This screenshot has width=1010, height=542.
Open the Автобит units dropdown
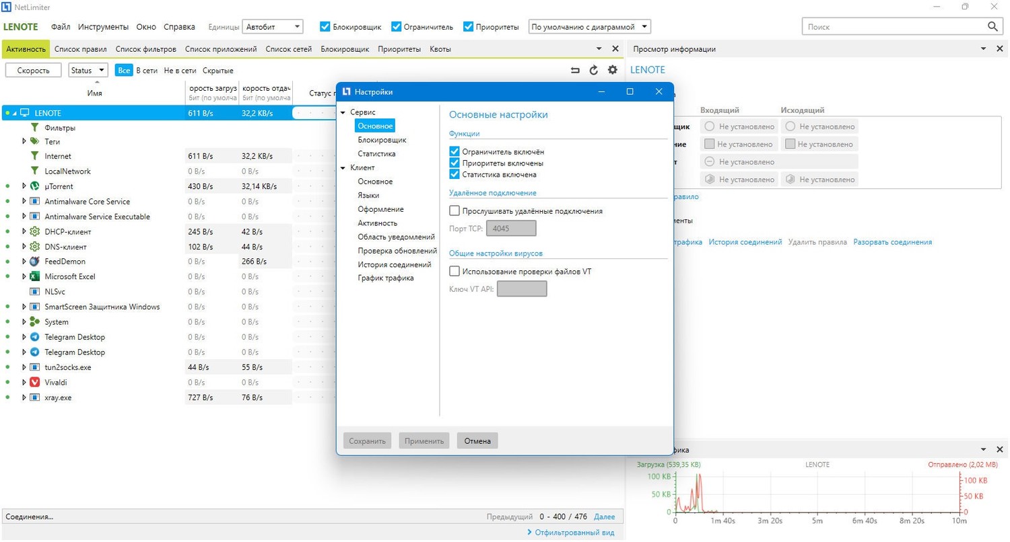pos(273,27)
